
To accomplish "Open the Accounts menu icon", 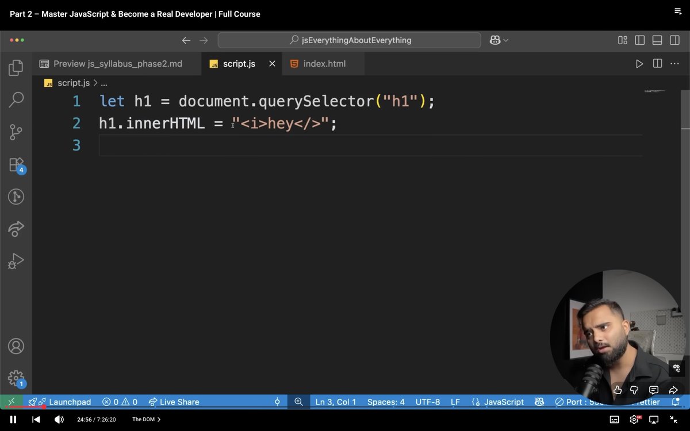I will (x=16, y=347).
